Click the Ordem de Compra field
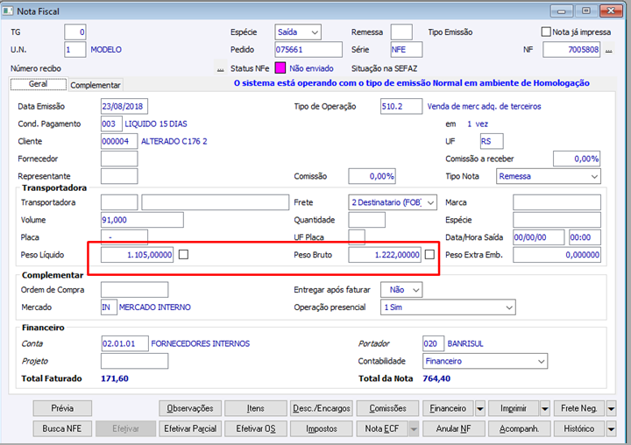 coord(134,290)
